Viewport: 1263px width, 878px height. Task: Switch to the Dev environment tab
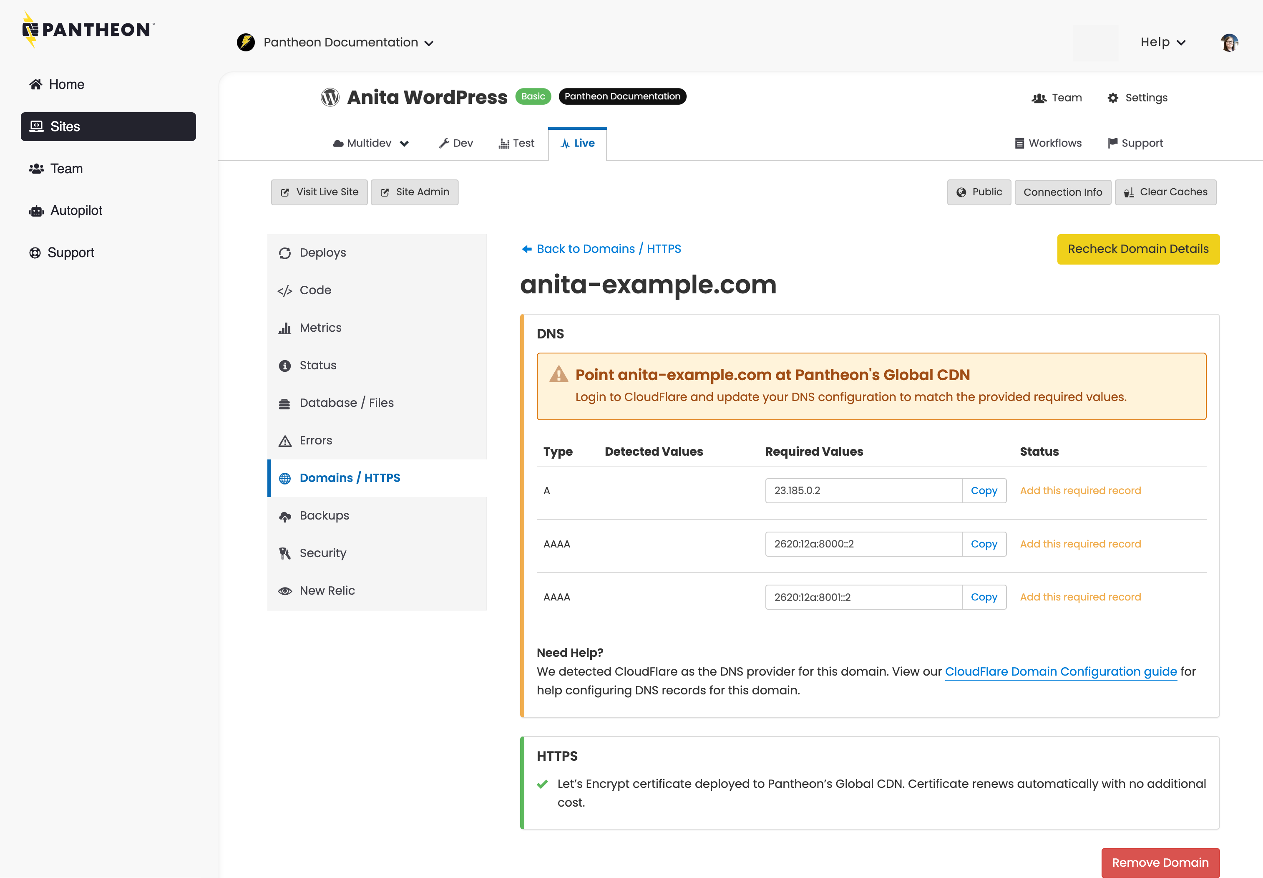[x=456, y=143]
